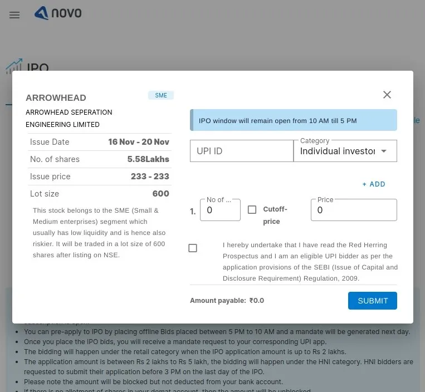Click the Amount payable total
This screenshot has height=392, width=425.
click(x=227, y=301)
